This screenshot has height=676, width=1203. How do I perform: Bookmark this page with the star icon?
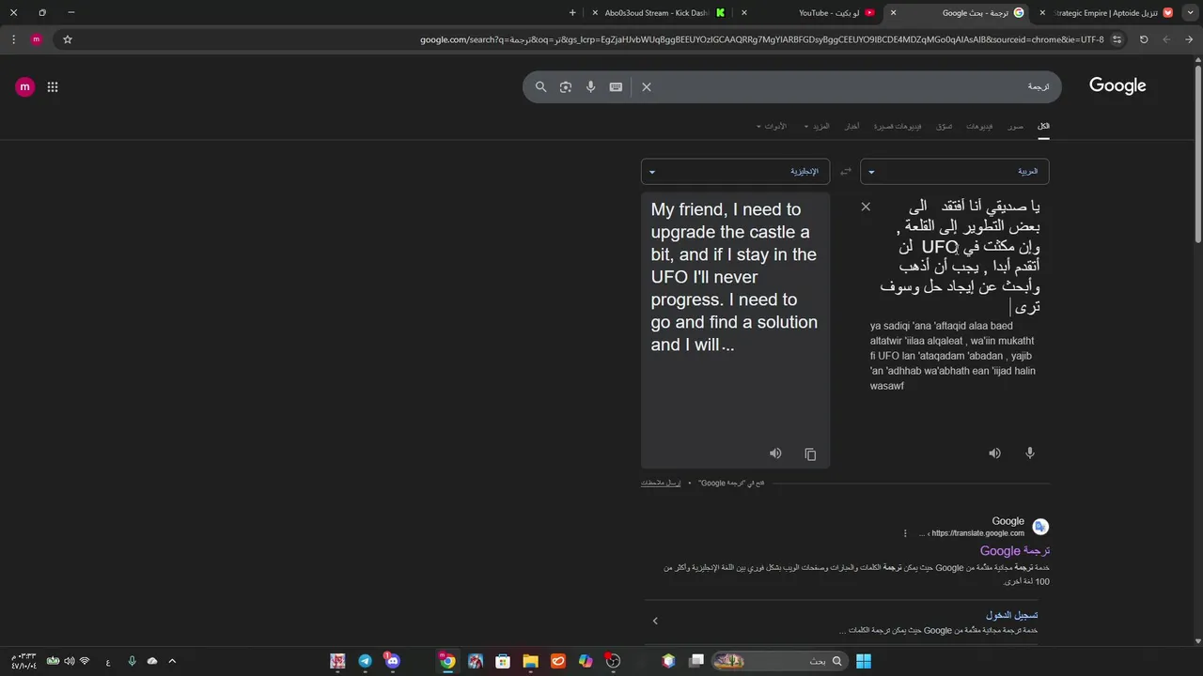(68, 39)
